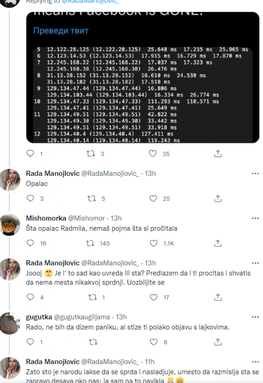This screenshot has height=383, width=263.
Task: Click the "Преведи твит" translate link
Action: [61, 31]
